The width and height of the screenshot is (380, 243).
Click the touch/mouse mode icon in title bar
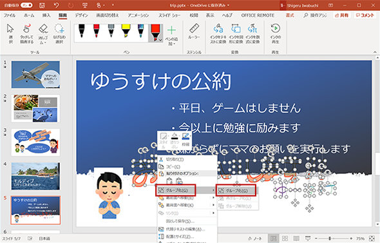pyautogui.click(x=99, y=5)
